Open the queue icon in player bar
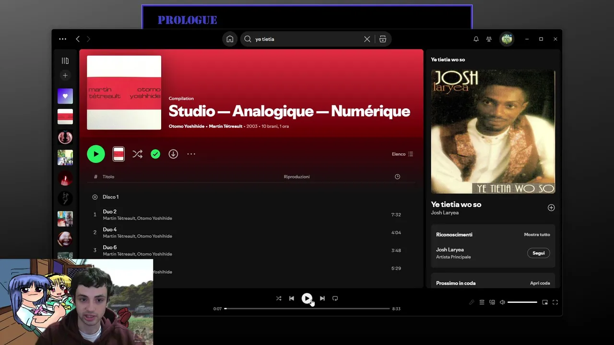This screenshot has height=345, width=614. click(x=482, y=302)
